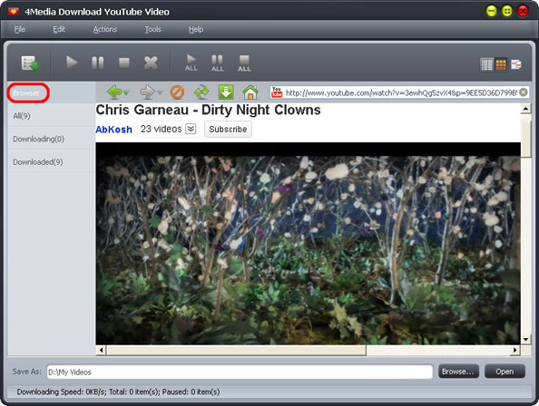Viewport: 539px width, 406px height.
Task: Minimize the window with the yellow button
Action: tap(491, 11)
